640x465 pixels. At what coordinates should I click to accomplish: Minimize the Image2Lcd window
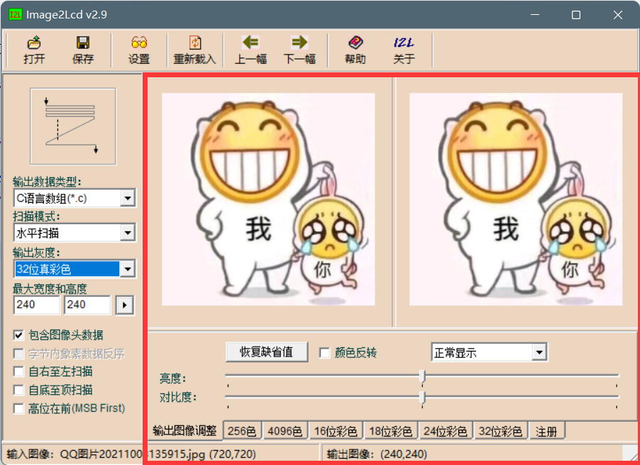[x=535, y=15]
